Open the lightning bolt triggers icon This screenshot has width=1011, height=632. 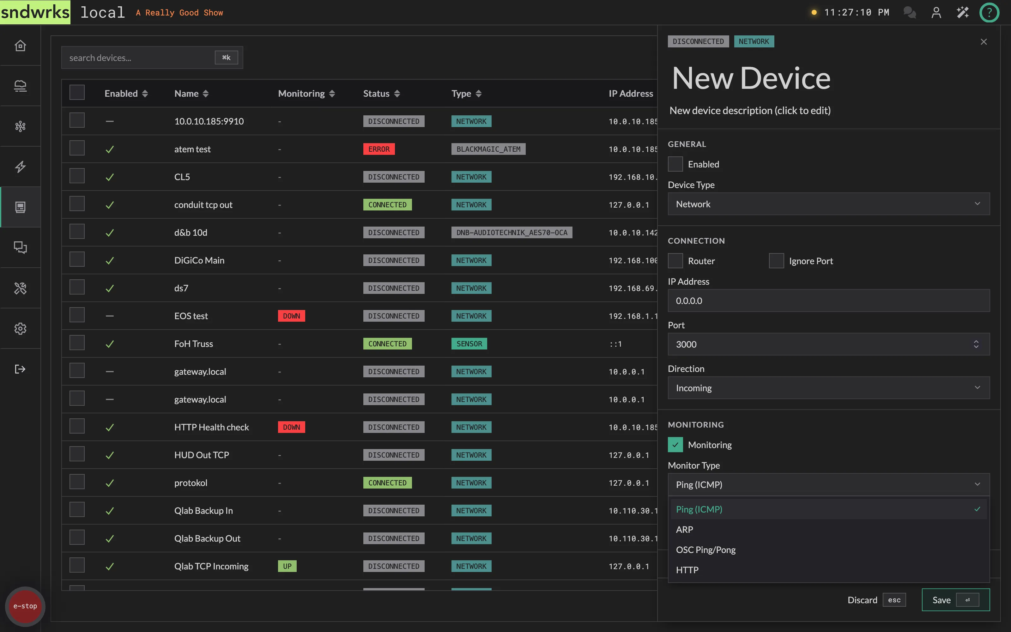point(20,167)
